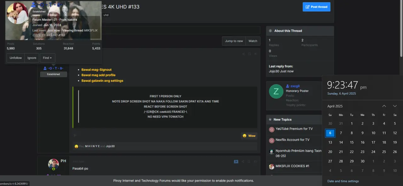Click the share icon on Jojo30's reply

pyautogui.click(x=243, y=161)
